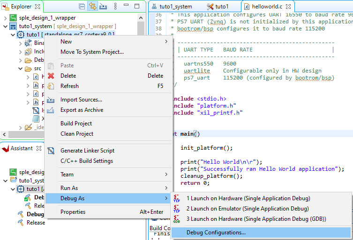Expand the Binaries node
This screenshot has width=353, height=240.
click(x=20, y=44)
